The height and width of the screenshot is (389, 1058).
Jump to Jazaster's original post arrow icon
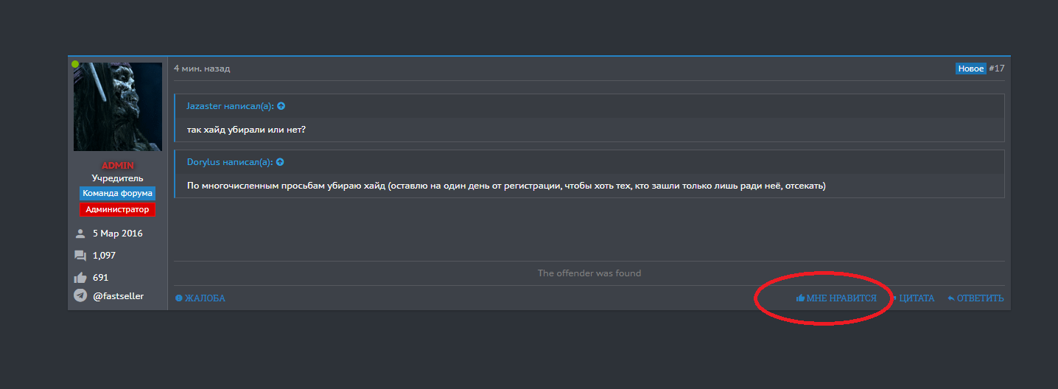pyautogui.click(x=281, y=106)
